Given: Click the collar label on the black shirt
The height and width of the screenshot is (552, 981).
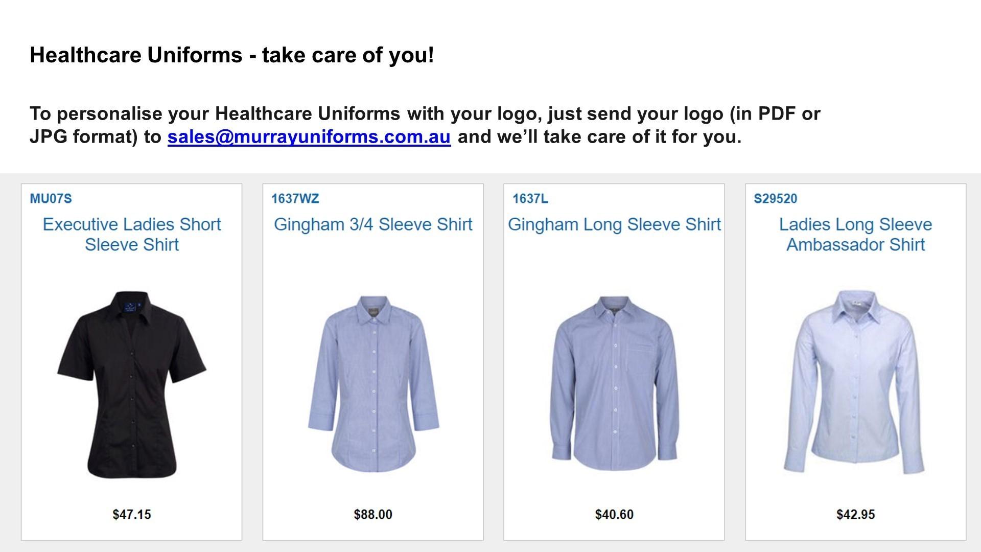Looking at the screenshot, I should [x=131, y=308].
